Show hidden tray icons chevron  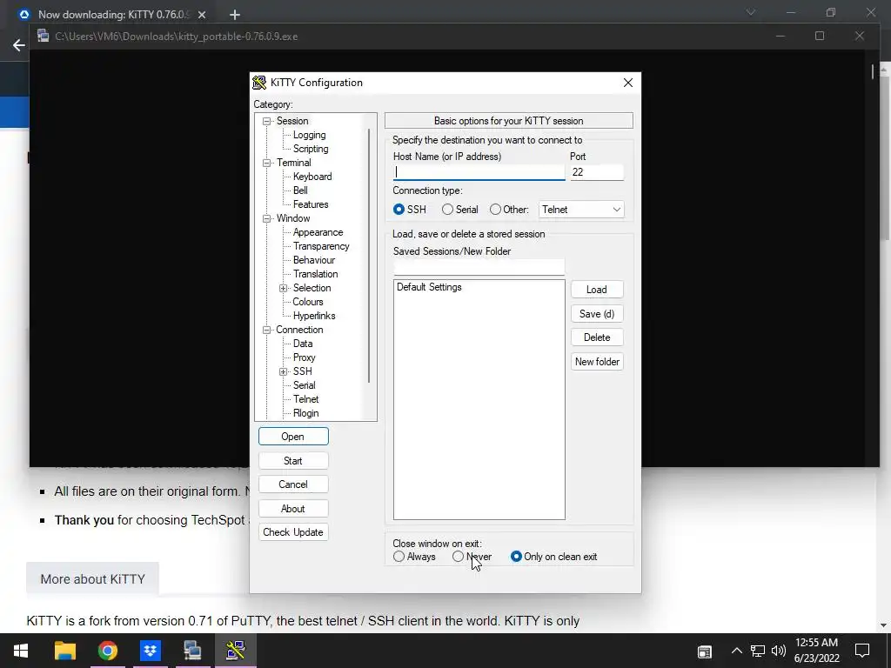[x=736, y=651]
